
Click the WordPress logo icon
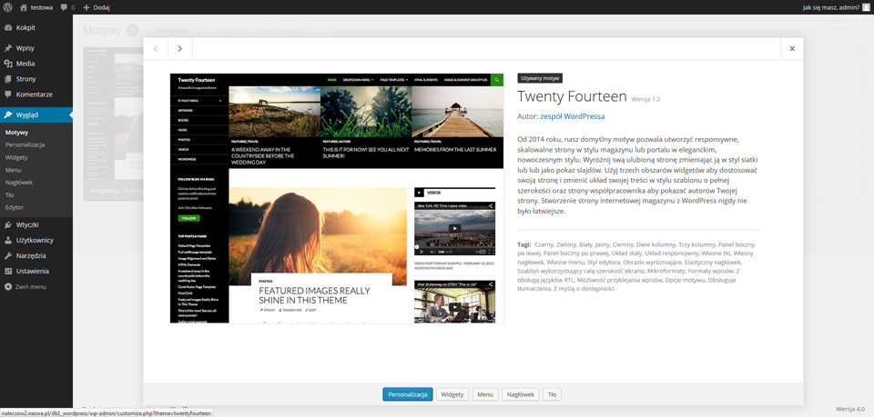coord(8,8)
